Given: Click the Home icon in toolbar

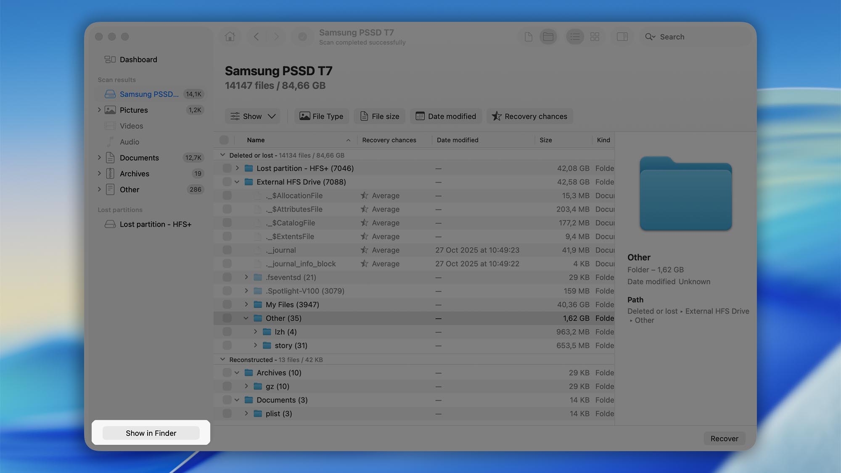Looking at the screenshot, I should pyautogui.click(x=230, y=37).
